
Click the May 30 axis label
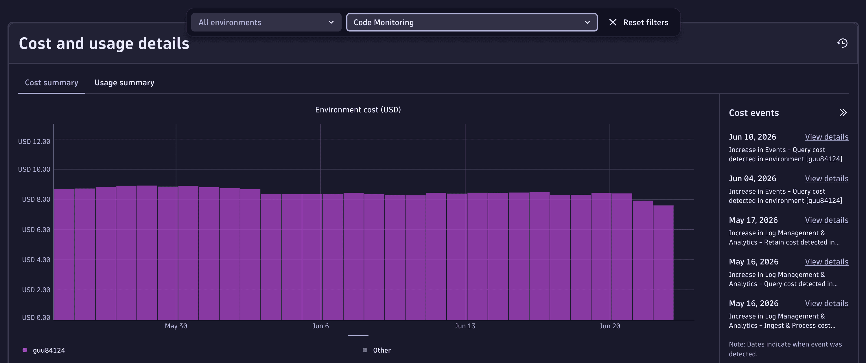tap(176, 326)
